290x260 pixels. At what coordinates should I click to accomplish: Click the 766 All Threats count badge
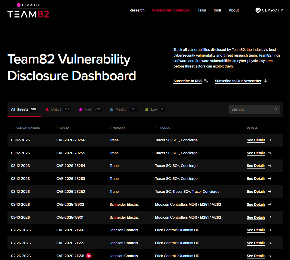[33, 109]
